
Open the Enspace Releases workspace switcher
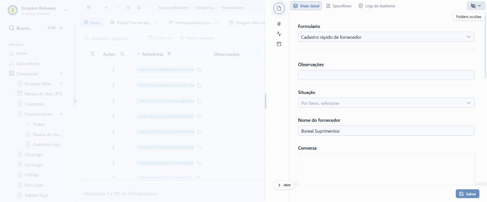(38, 10)
